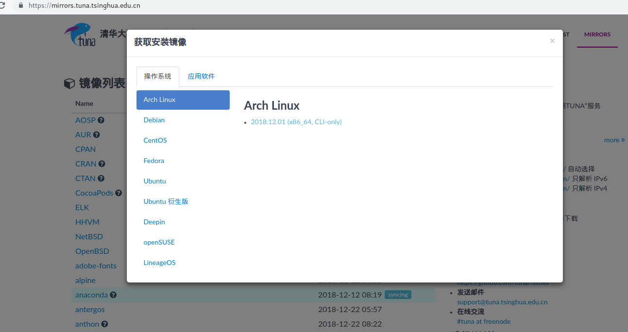This screenshot has width=628, height=332.
Task: Select openSUSE in the OS list
Action: (x=183, y=242)
